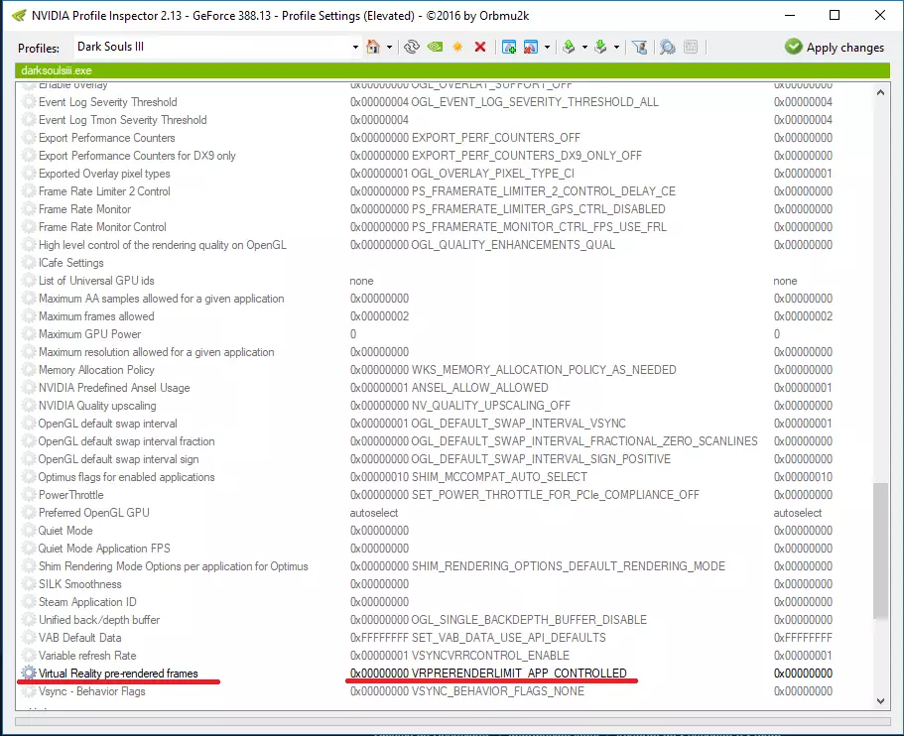Click the gear icon beside Maximum frames allowed

pos(28,315)
